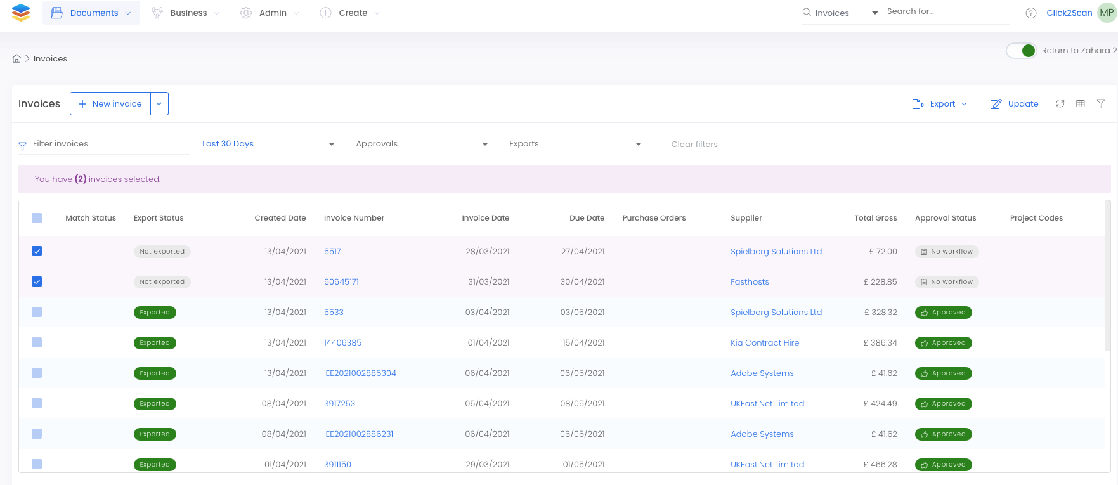Image resolution: width=1118 pixels, height=485 pixels.
Task: Expand the New invoice split arrow
Action: [x=159, y=104]
